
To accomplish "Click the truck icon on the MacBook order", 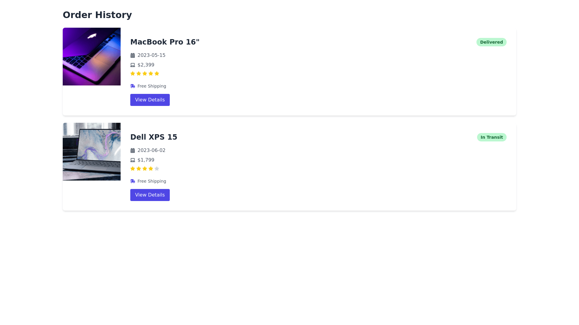I will click(x=133, y=86).
